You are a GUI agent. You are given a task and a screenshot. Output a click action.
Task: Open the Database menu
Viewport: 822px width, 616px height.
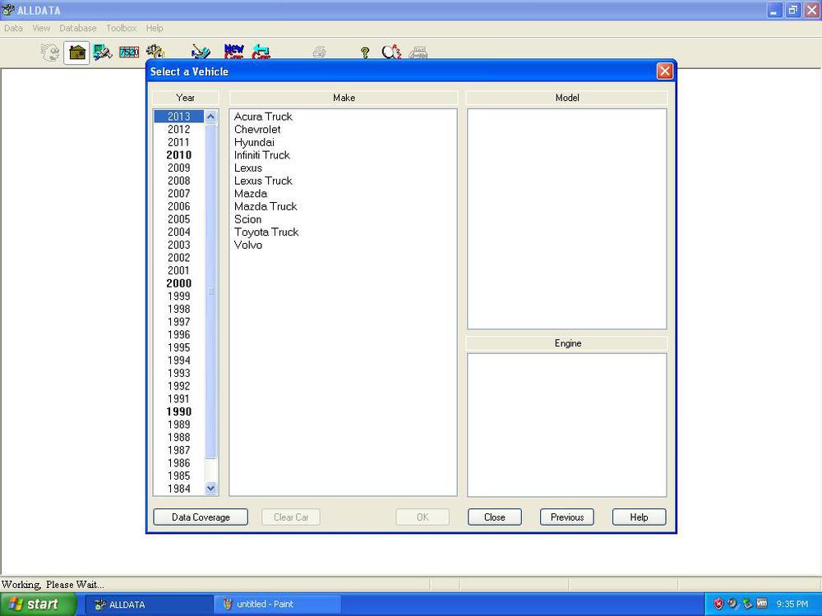(78, 28)
